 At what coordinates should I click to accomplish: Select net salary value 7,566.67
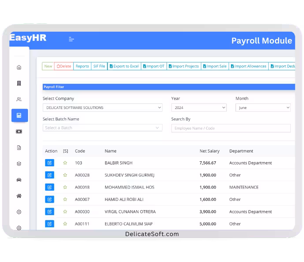pyautogui.click(x=208, y=163)
